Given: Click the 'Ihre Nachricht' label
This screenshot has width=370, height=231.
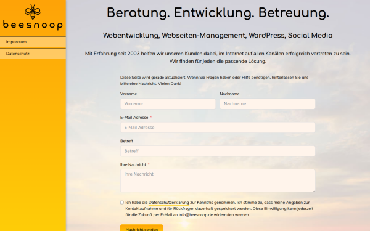Looking at the screenshot, I should tap(133, 164).
